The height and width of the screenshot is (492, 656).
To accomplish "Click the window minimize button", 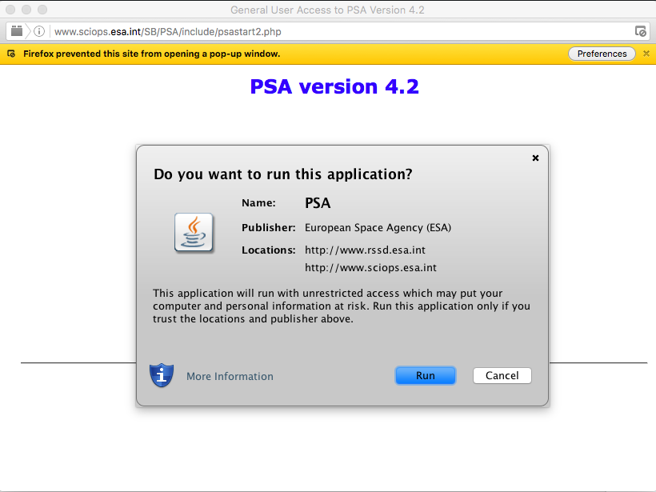I will [x=26, y=10].
